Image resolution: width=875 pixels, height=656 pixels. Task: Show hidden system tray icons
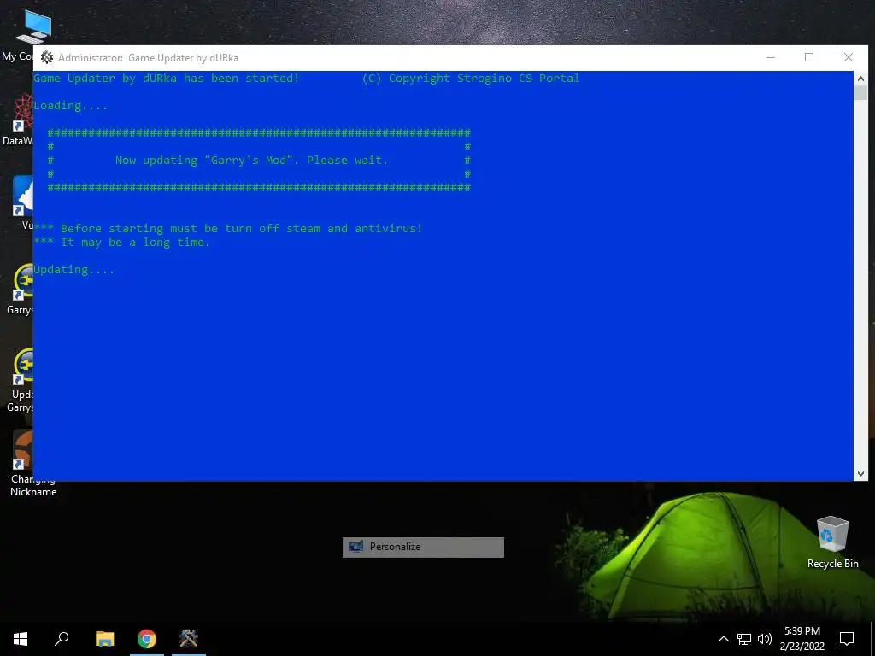(x=723, y=639)
